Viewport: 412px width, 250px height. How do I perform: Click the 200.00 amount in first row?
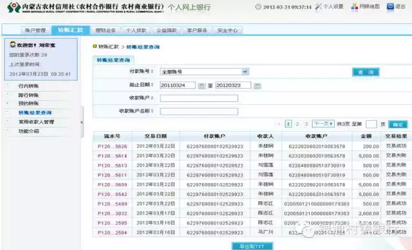point(371,147)
